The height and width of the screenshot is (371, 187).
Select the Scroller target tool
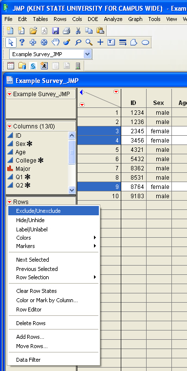coord(44,42)
